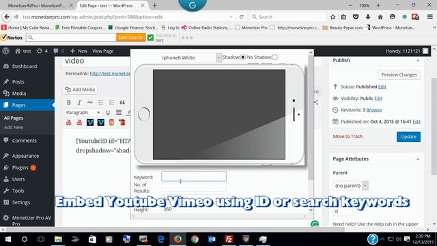
Task: Collapse the Page Attributes panel
Action: (418, 159)
